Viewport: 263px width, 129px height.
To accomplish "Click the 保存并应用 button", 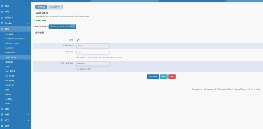I will (x=153, y=77).
